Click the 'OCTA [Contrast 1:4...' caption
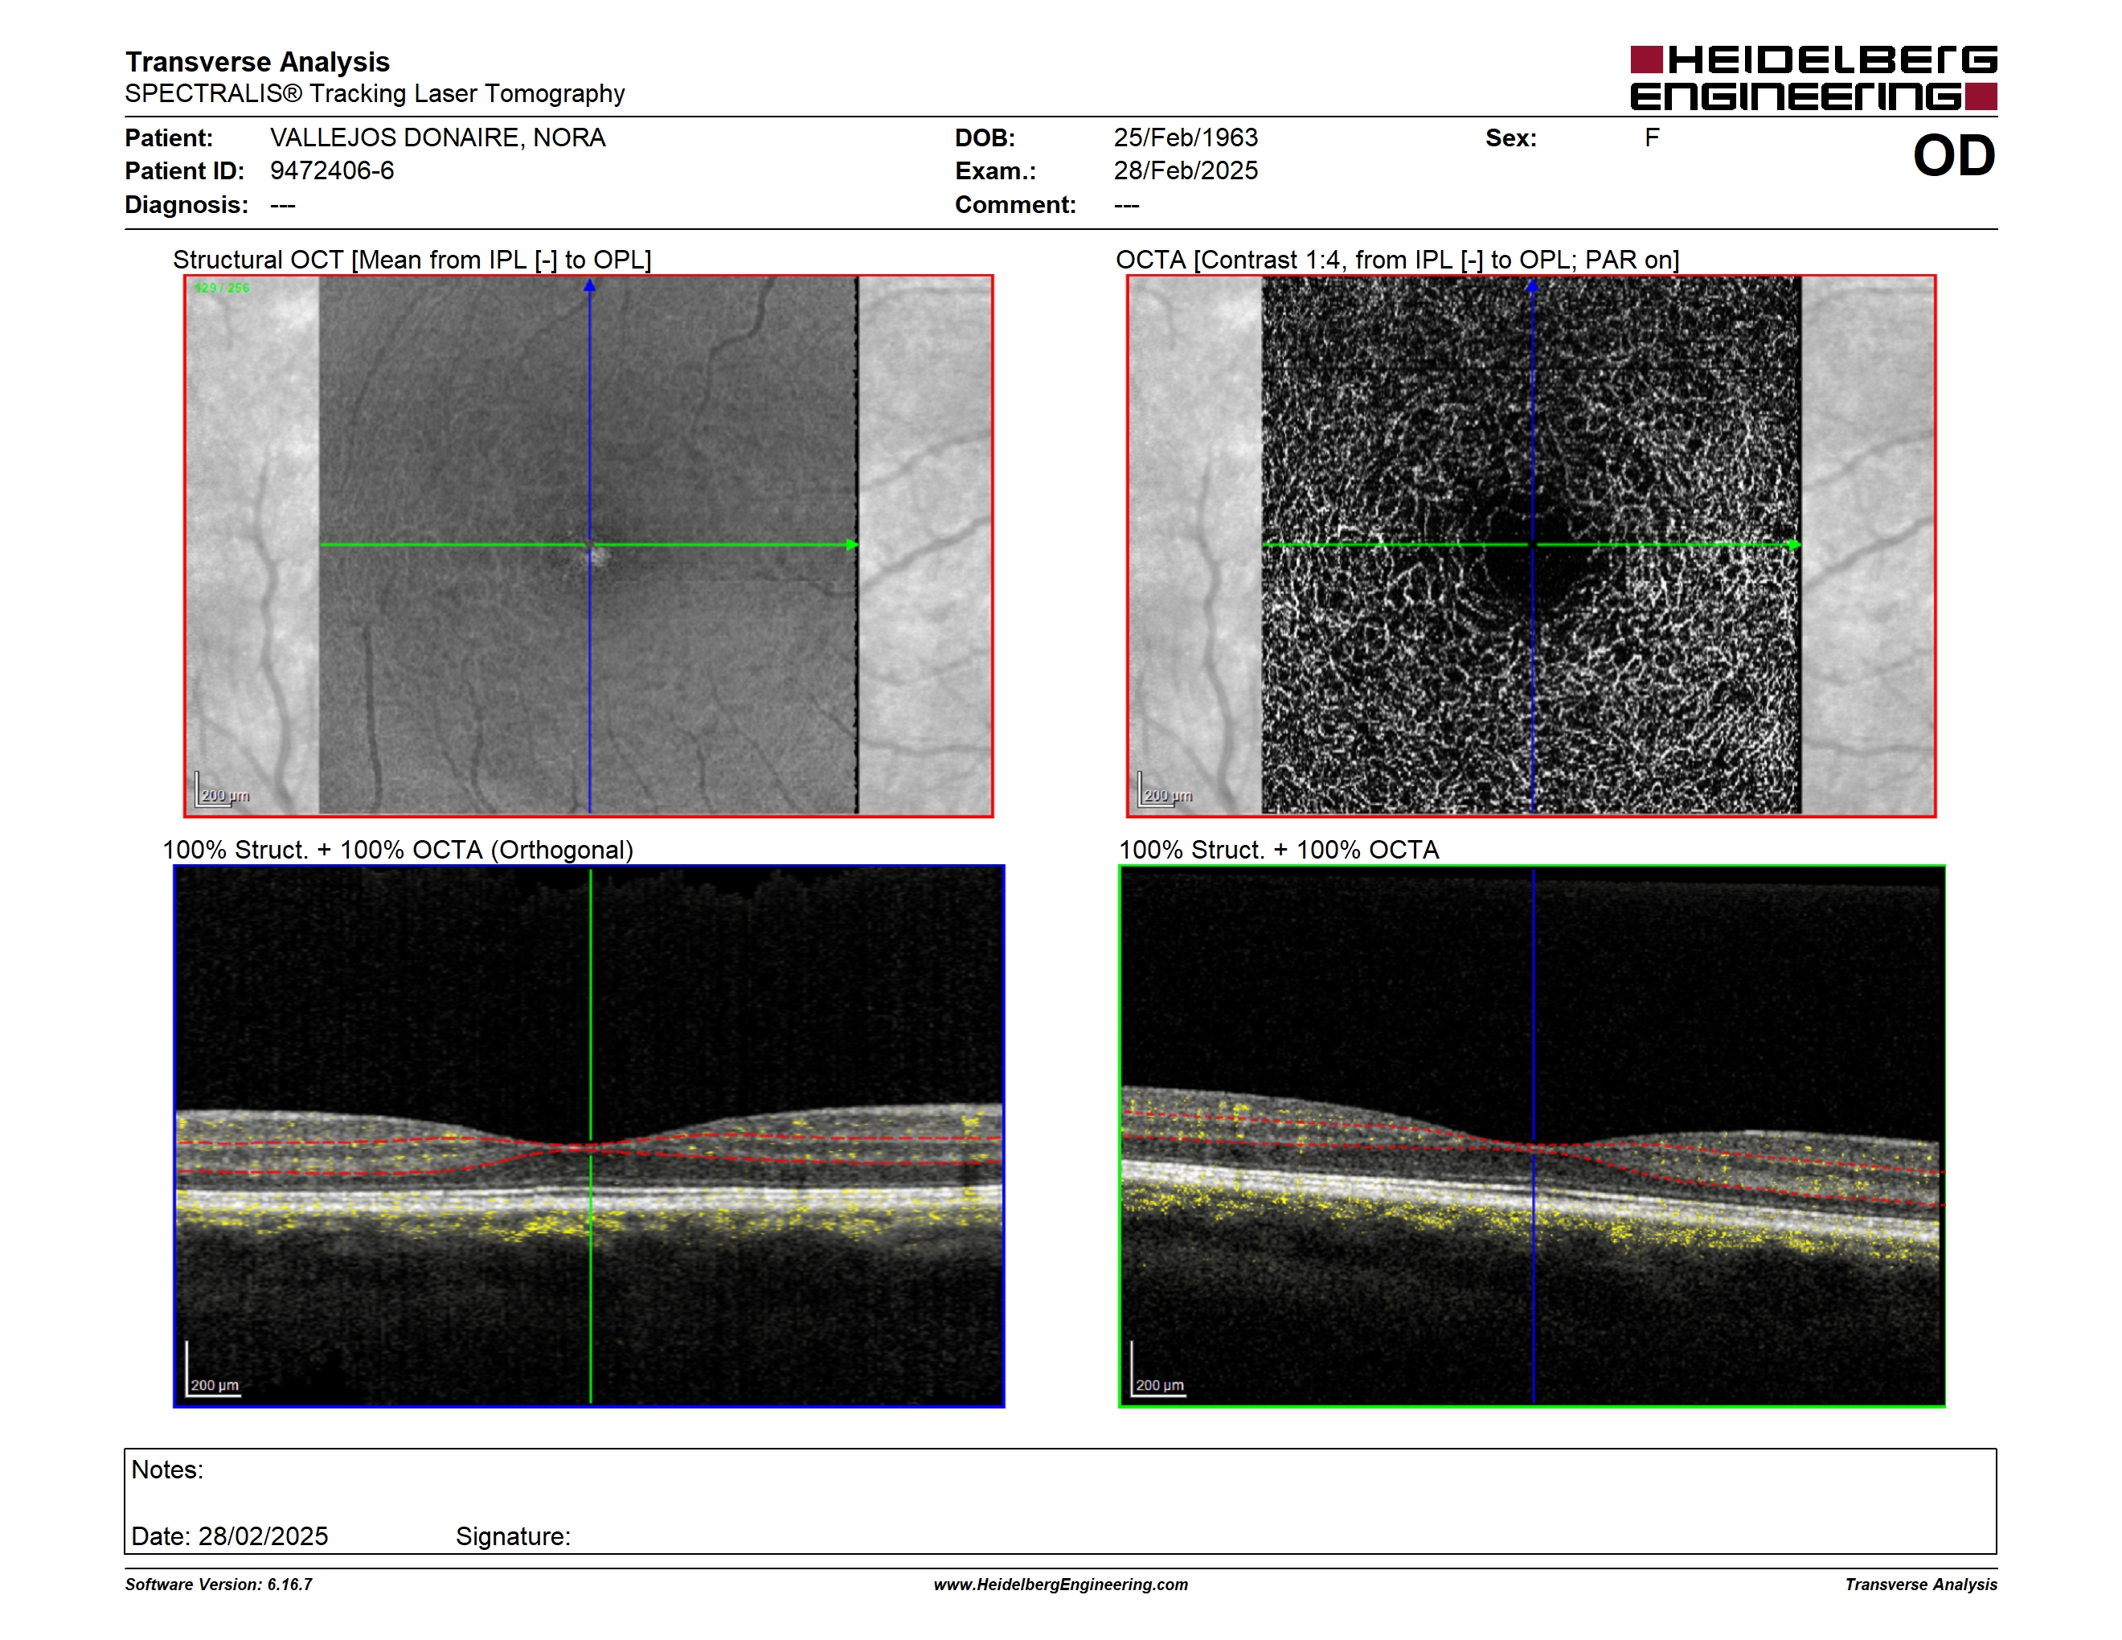 pos(1397,260)
